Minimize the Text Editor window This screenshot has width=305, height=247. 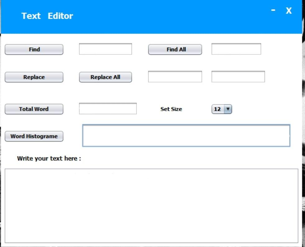[x=273, y=10]
